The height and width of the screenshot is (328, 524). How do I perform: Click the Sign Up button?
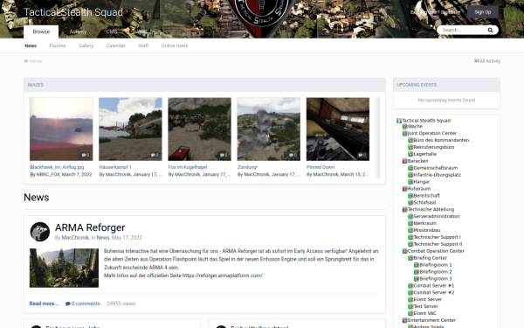[483, 12]
